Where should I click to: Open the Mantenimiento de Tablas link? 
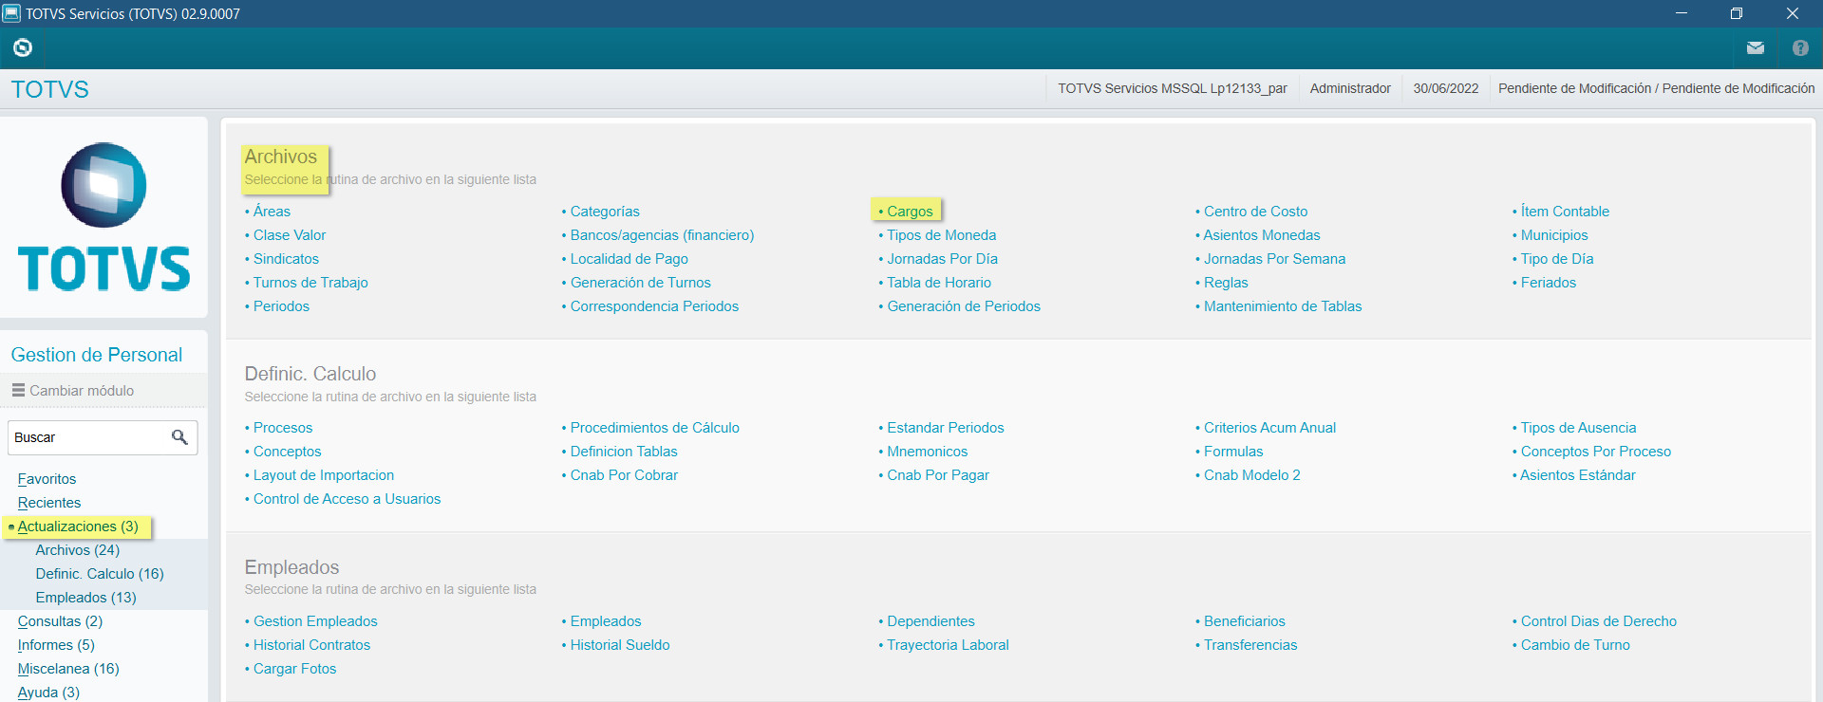[x=1283, y=306]
